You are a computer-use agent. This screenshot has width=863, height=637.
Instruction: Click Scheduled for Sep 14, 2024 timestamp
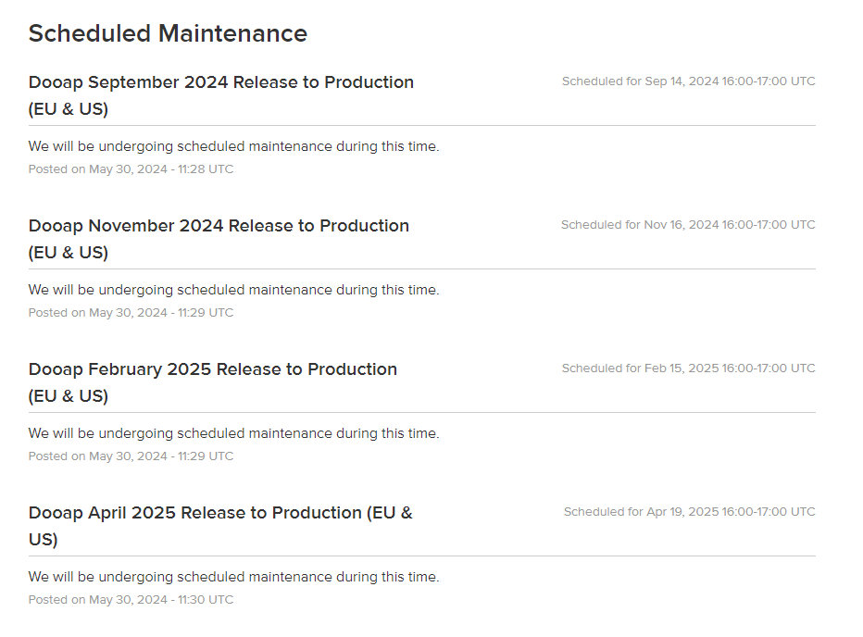coord(689,81)
